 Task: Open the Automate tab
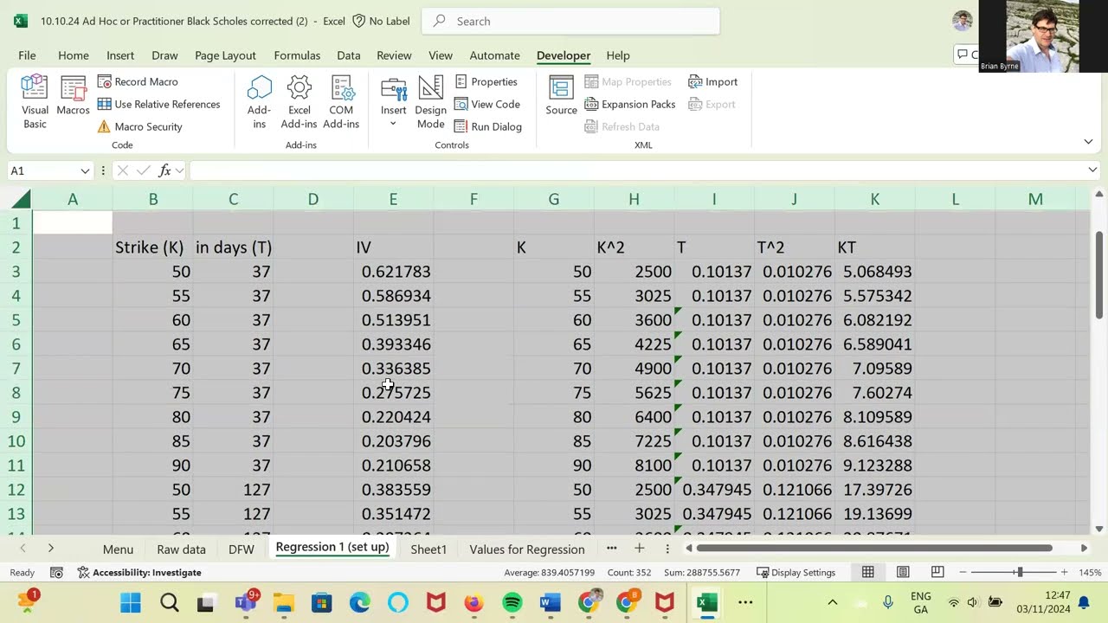494,55
